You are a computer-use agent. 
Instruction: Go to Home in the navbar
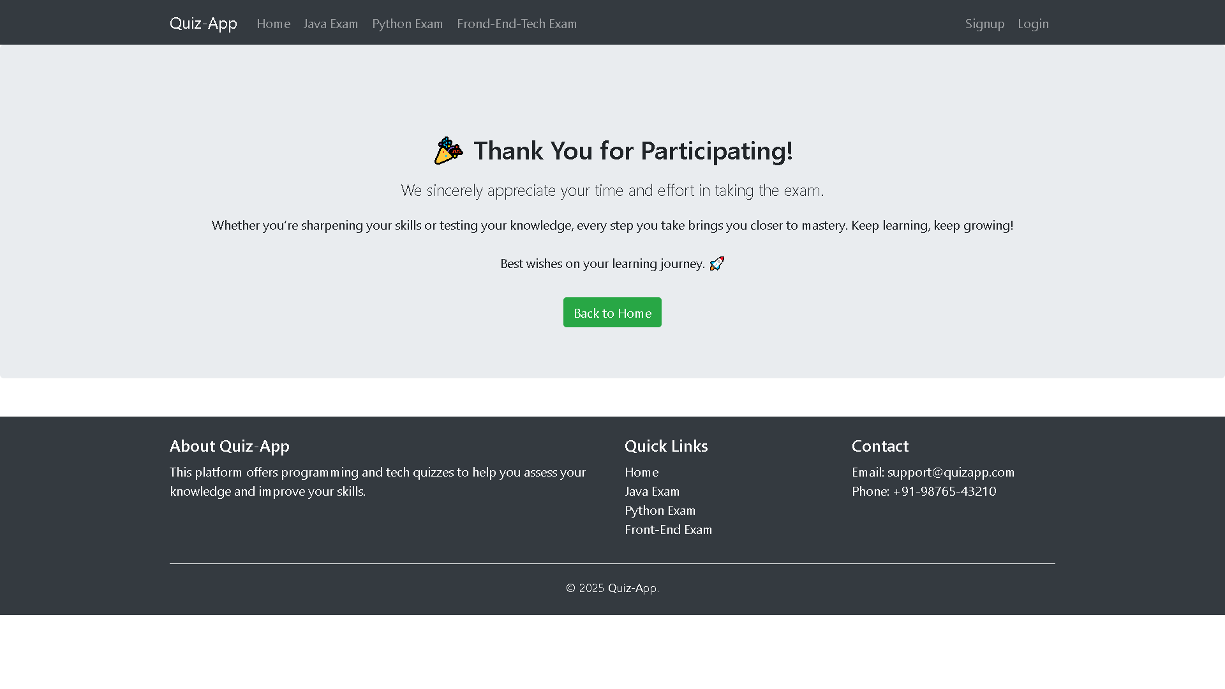click(273, 24)
